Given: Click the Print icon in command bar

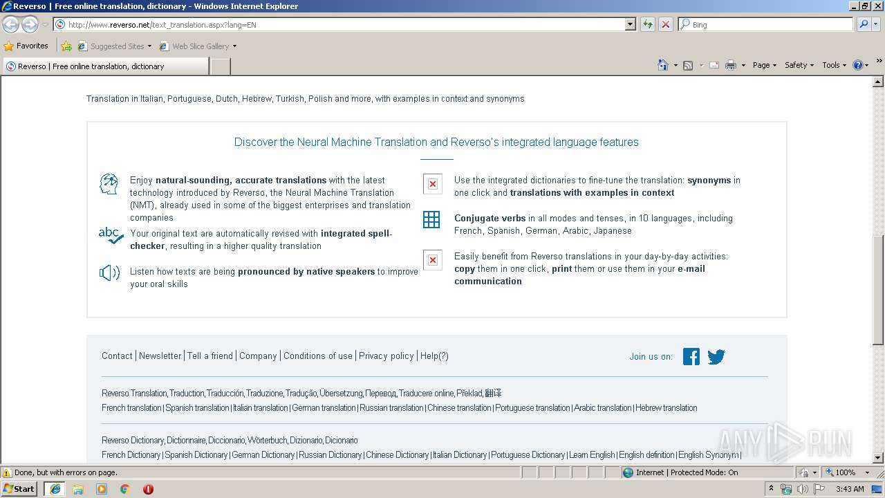Looking at the screenshot, I should (x=731, y=65).
